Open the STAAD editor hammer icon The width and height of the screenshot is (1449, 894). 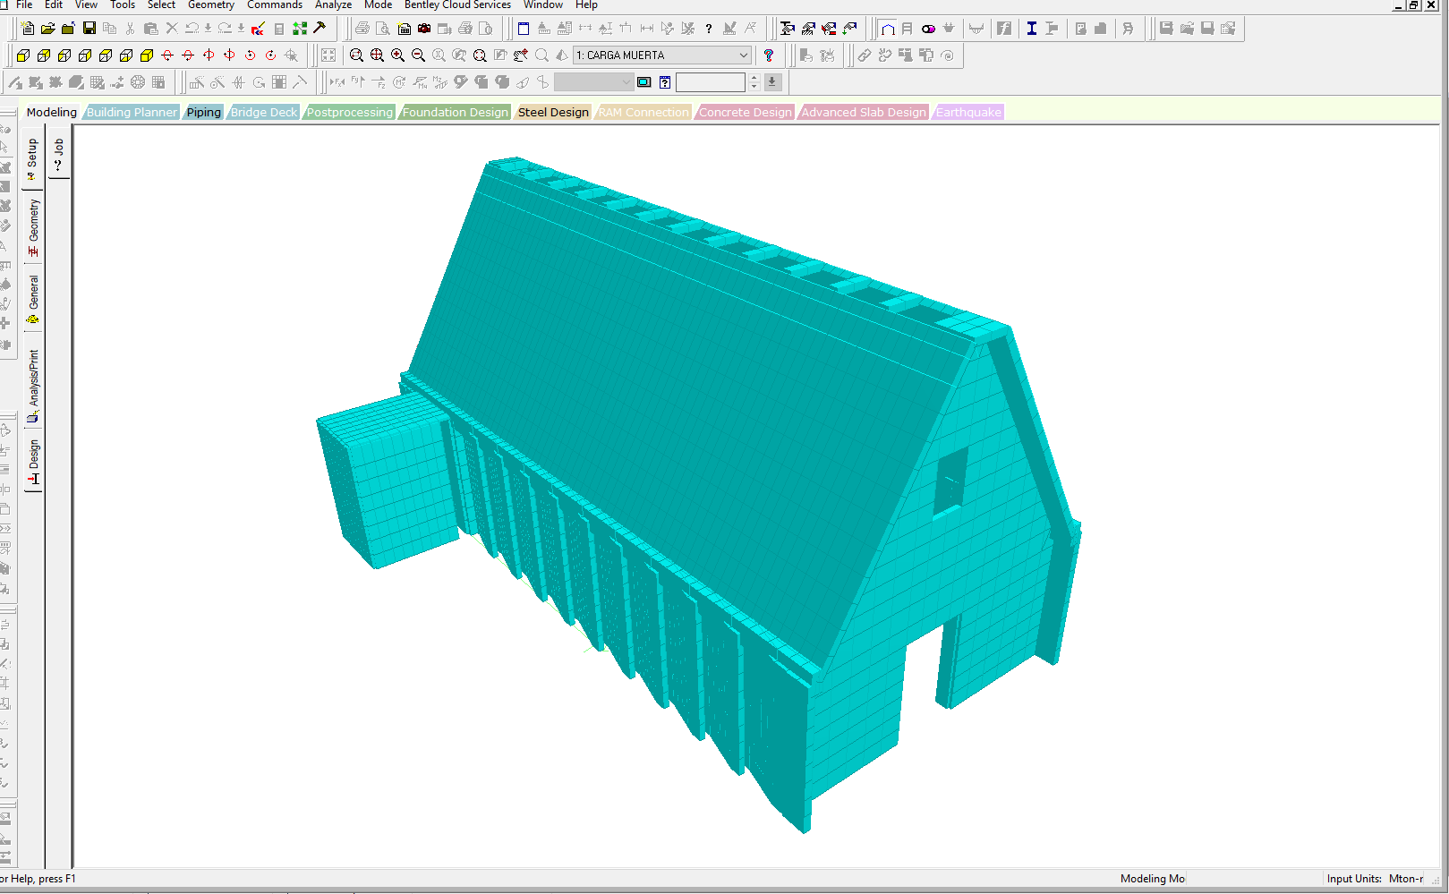320,29
